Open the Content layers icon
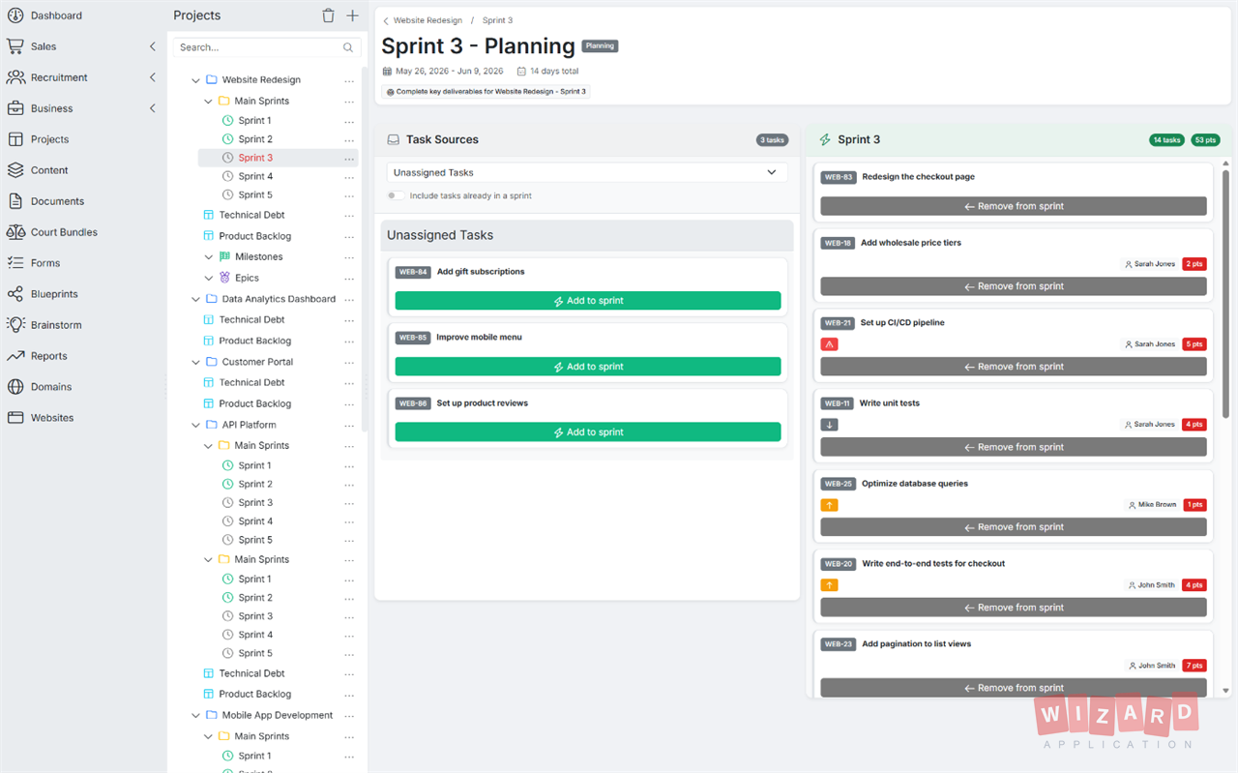This screenshot has width=1238, height=773. [15, 170]
